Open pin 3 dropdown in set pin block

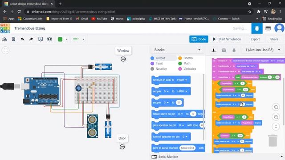click(x=166, y=103)
